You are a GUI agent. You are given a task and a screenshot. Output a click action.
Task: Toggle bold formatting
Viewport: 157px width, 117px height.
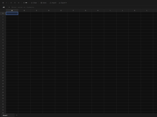[x=3, y=3]
